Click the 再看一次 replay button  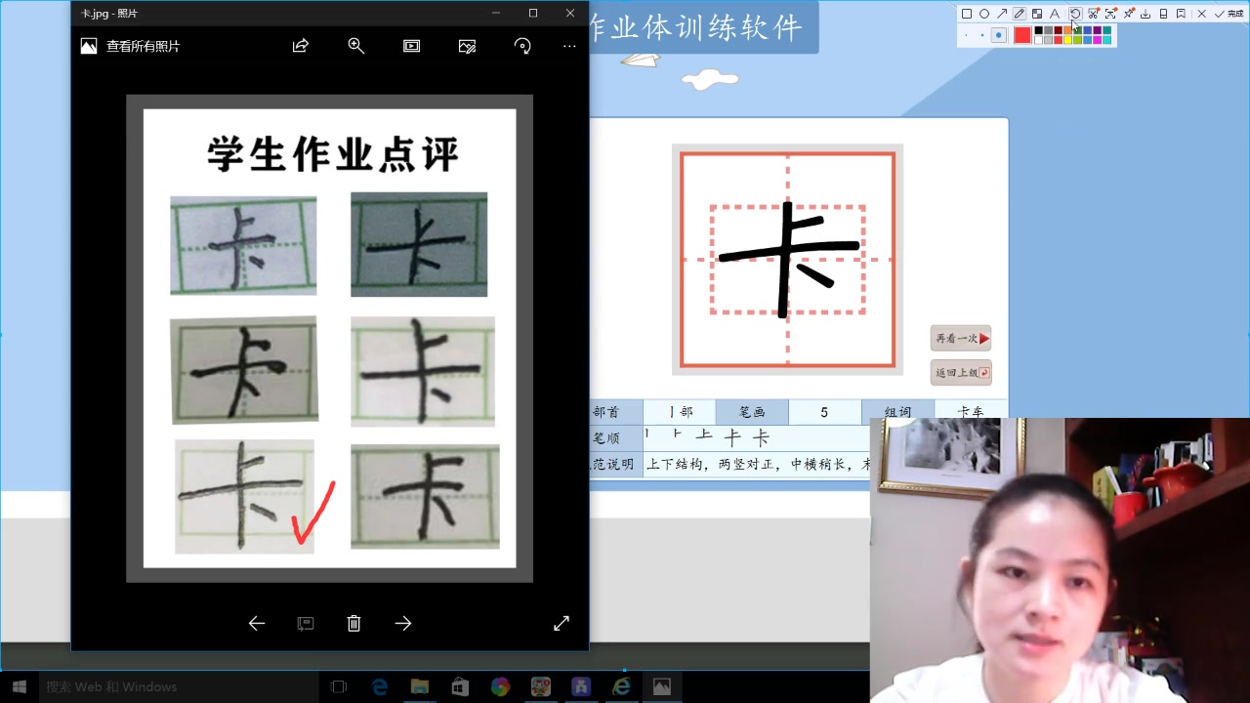960,338
